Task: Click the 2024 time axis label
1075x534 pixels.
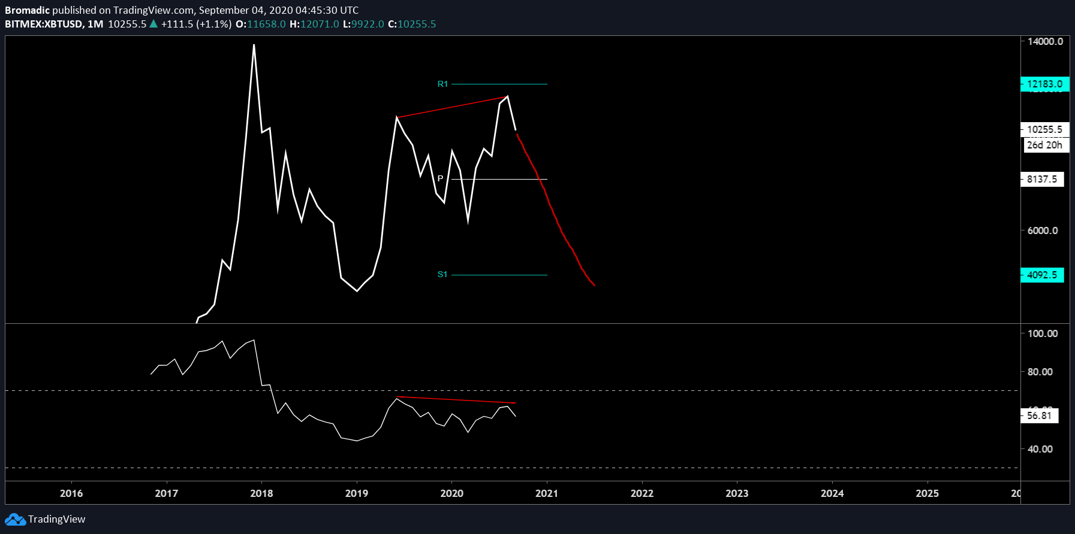Action: point(832,493)
